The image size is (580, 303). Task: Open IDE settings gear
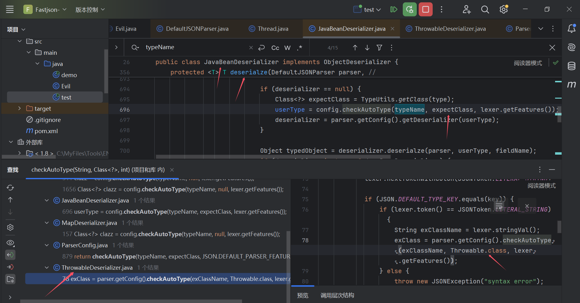[x=504, y=10]
